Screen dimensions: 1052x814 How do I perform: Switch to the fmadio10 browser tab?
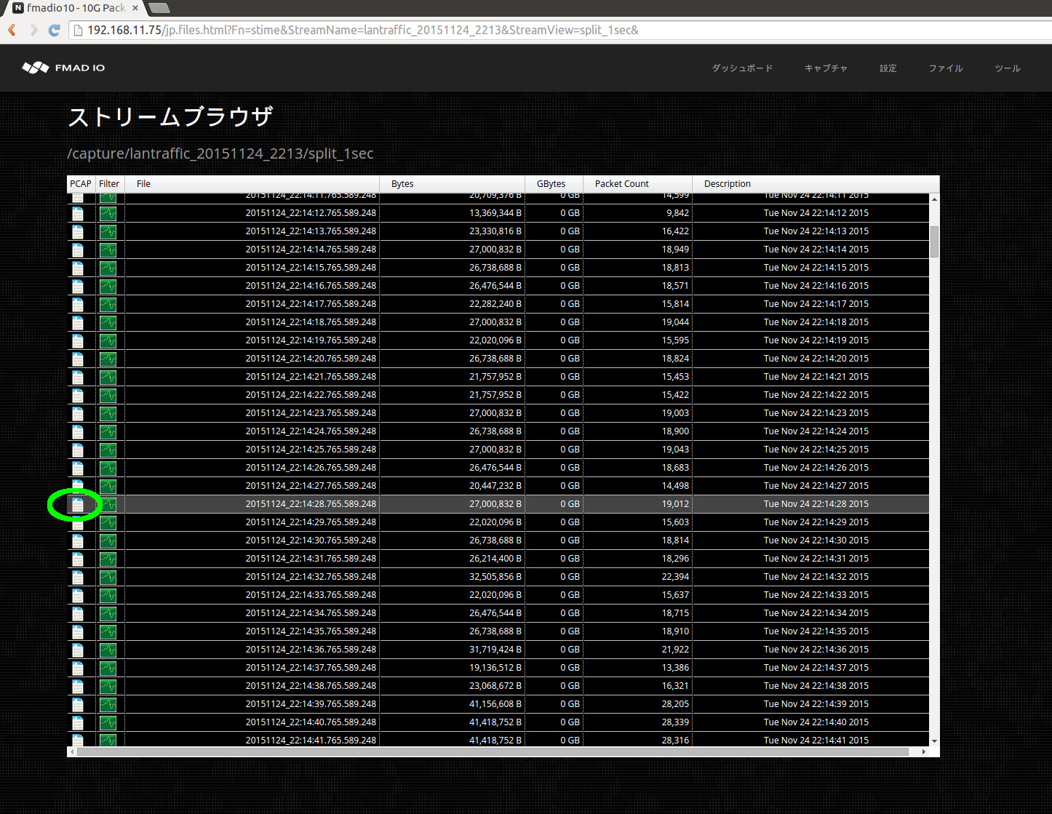[69, 9]
